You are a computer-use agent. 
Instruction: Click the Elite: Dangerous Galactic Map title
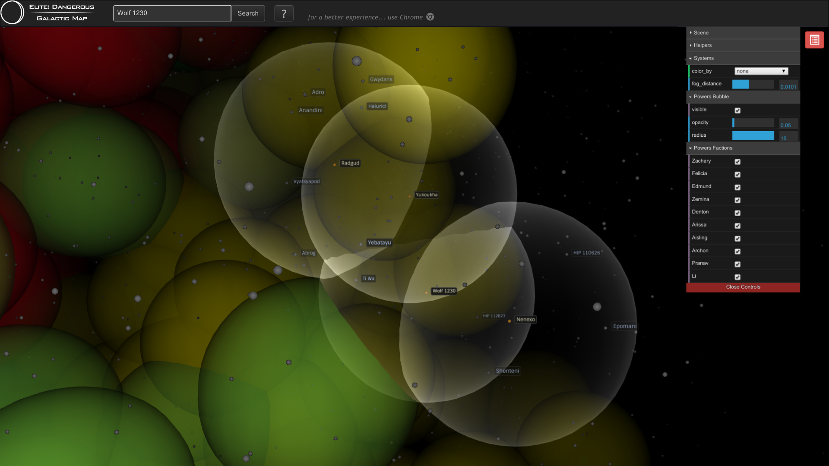point(62,13)
